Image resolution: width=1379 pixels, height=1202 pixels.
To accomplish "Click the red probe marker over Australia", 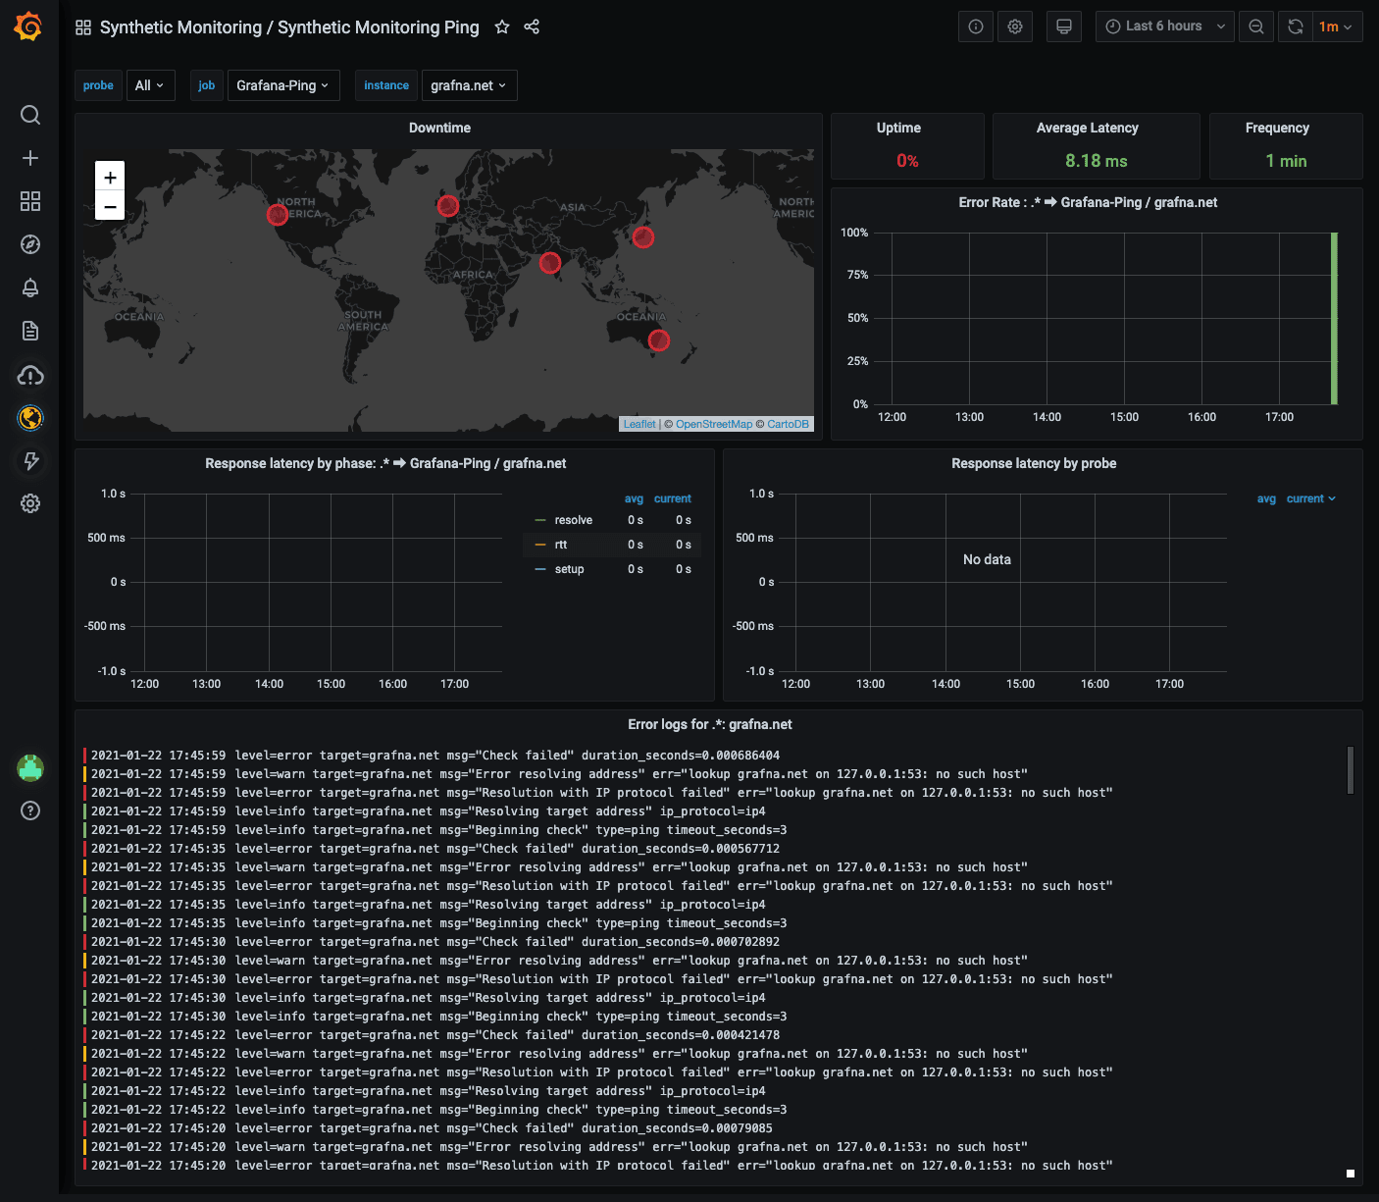I will 659,340.
